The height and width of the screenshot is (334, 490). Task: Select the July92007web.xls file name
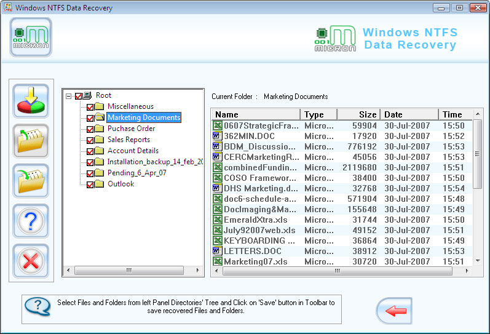pyautogui.click(x=259, y=230)
